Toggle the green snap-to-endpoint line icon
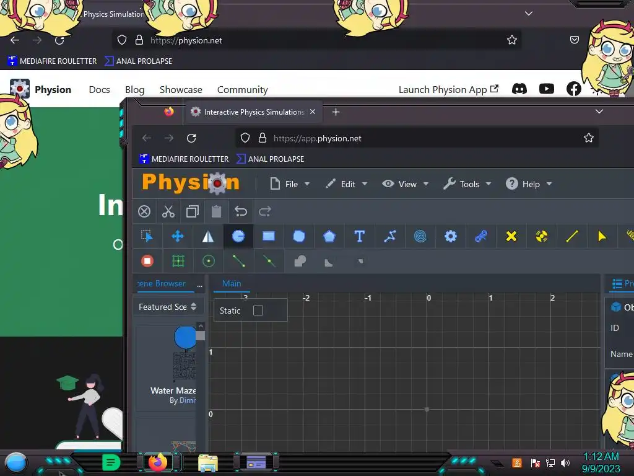The width and height of the screenshot is (634, 476). pyautogui.click(x=238, y=261)
